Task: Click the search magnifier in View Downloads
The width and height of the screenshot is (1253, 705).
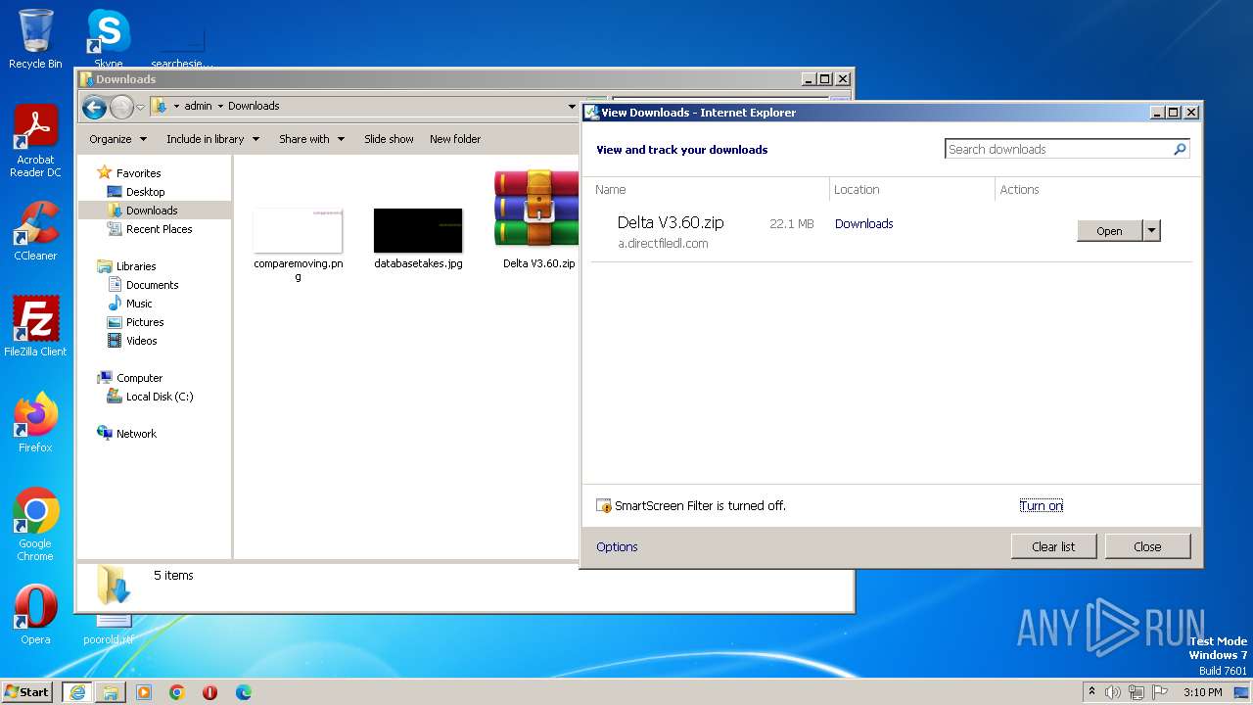Action: 1181,149
